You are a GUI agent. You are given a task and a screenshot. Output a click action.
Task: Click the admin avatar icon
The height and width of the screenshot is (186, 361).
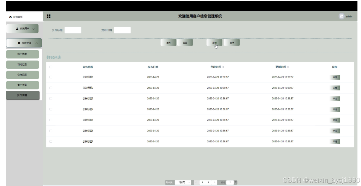click(342, 16)
